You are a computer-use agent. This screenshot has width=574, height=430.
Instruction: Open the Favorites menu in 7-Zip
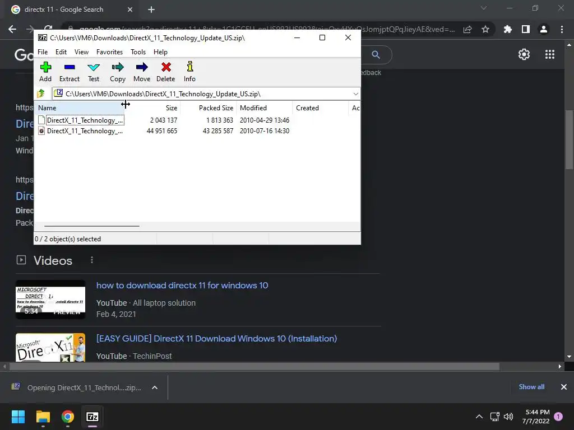click(109, 52)
